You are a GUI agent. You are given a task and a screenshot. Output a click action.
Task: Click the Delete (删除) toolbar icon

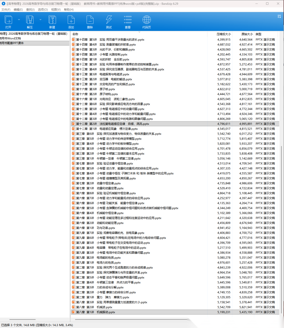click(90, 20)
